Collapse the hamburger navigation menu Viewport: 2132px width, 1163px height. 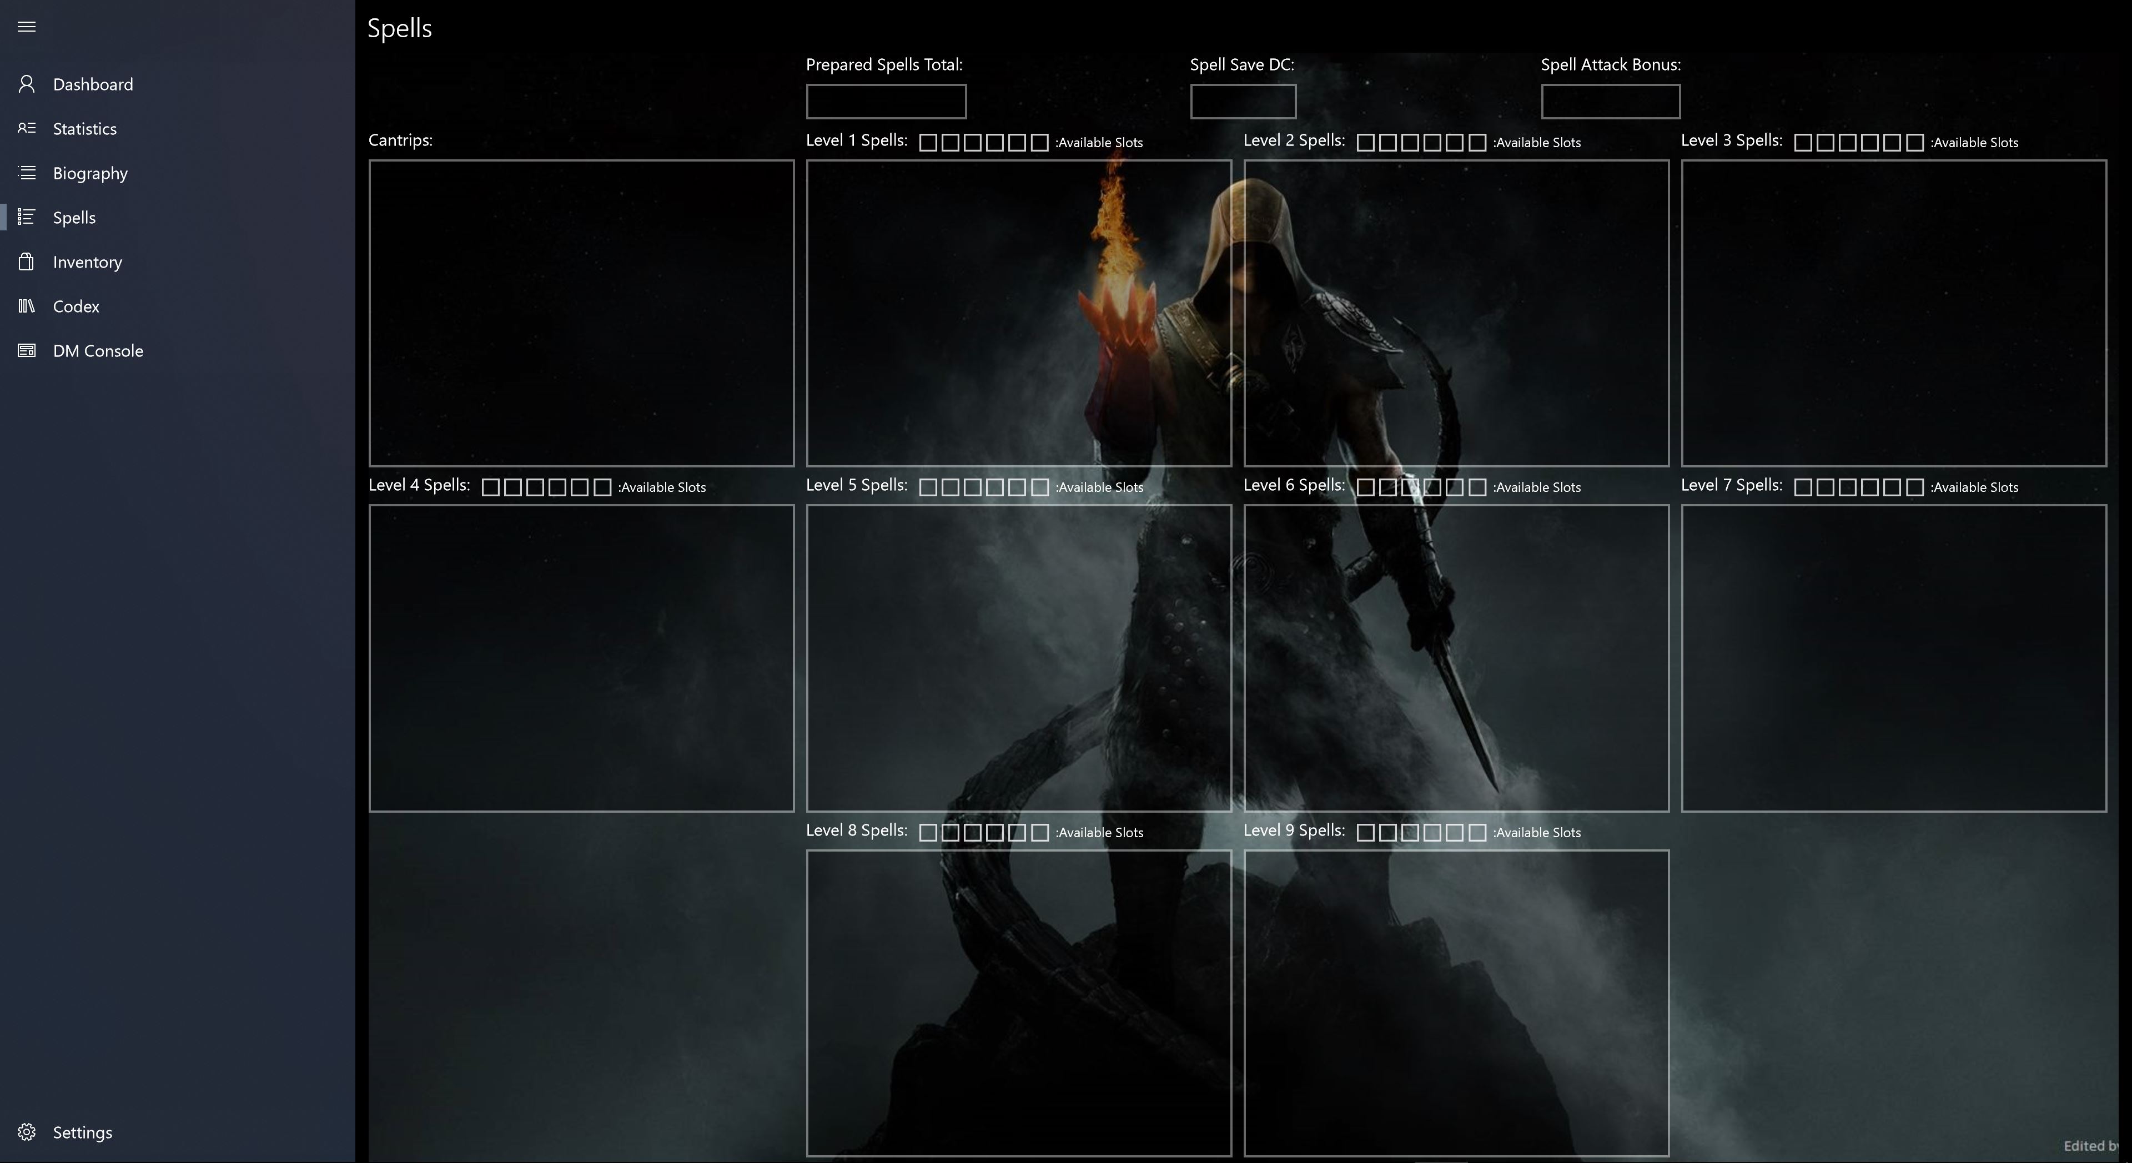pyautogui.click(x=27, y=27)
